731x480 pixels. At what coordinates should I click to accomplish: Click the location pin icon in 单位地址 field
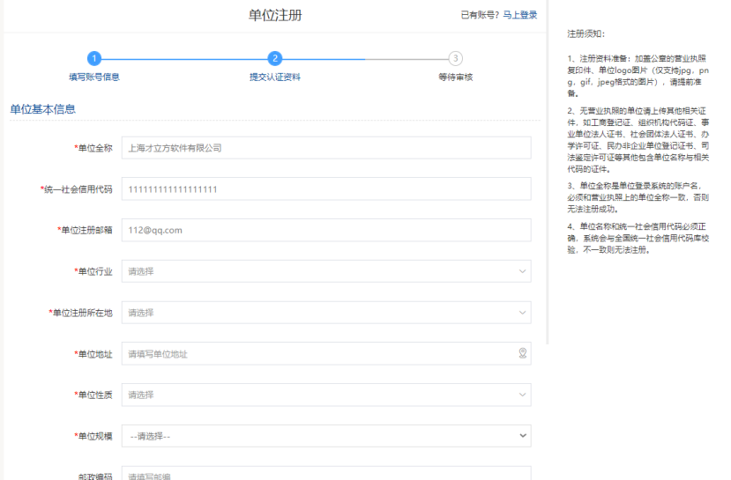522,353
